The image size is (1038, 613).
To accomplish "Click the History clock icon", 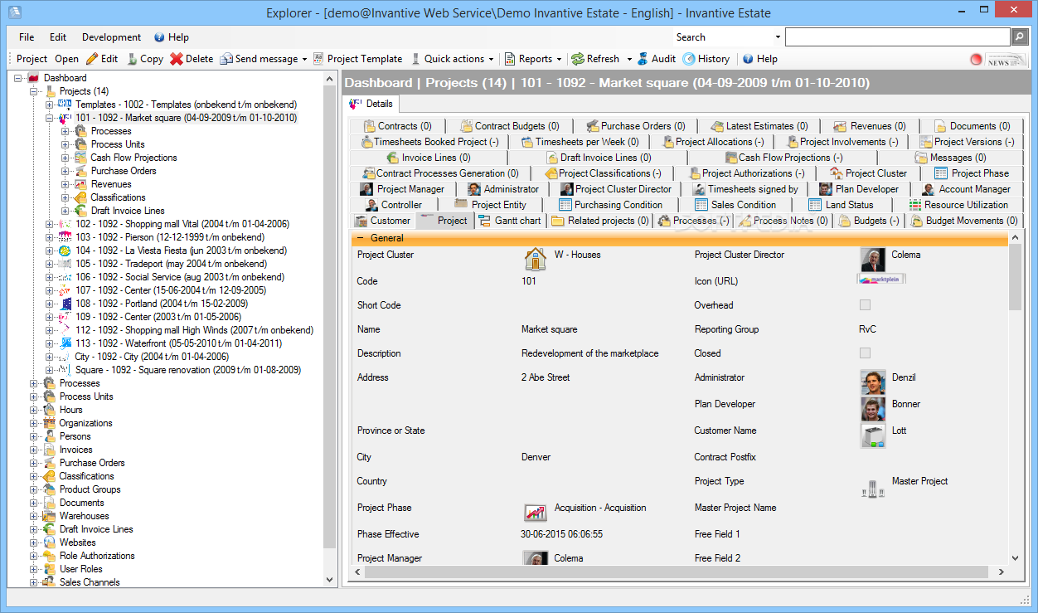I will (689, 59).
